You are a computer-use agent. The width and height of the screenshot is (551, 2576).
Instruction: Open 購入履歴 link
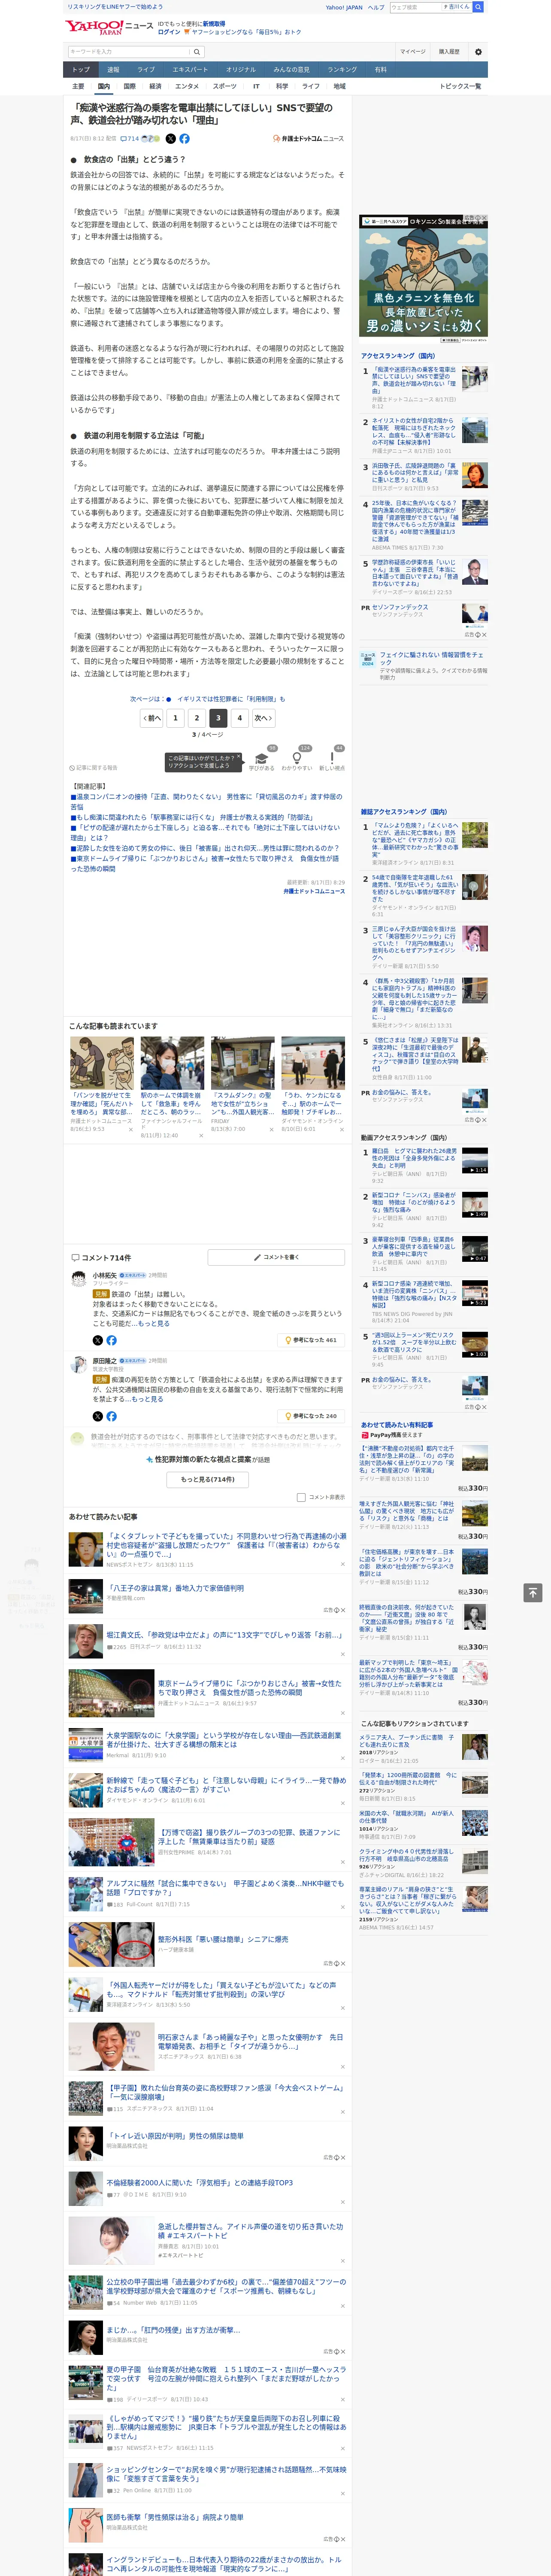449,52
